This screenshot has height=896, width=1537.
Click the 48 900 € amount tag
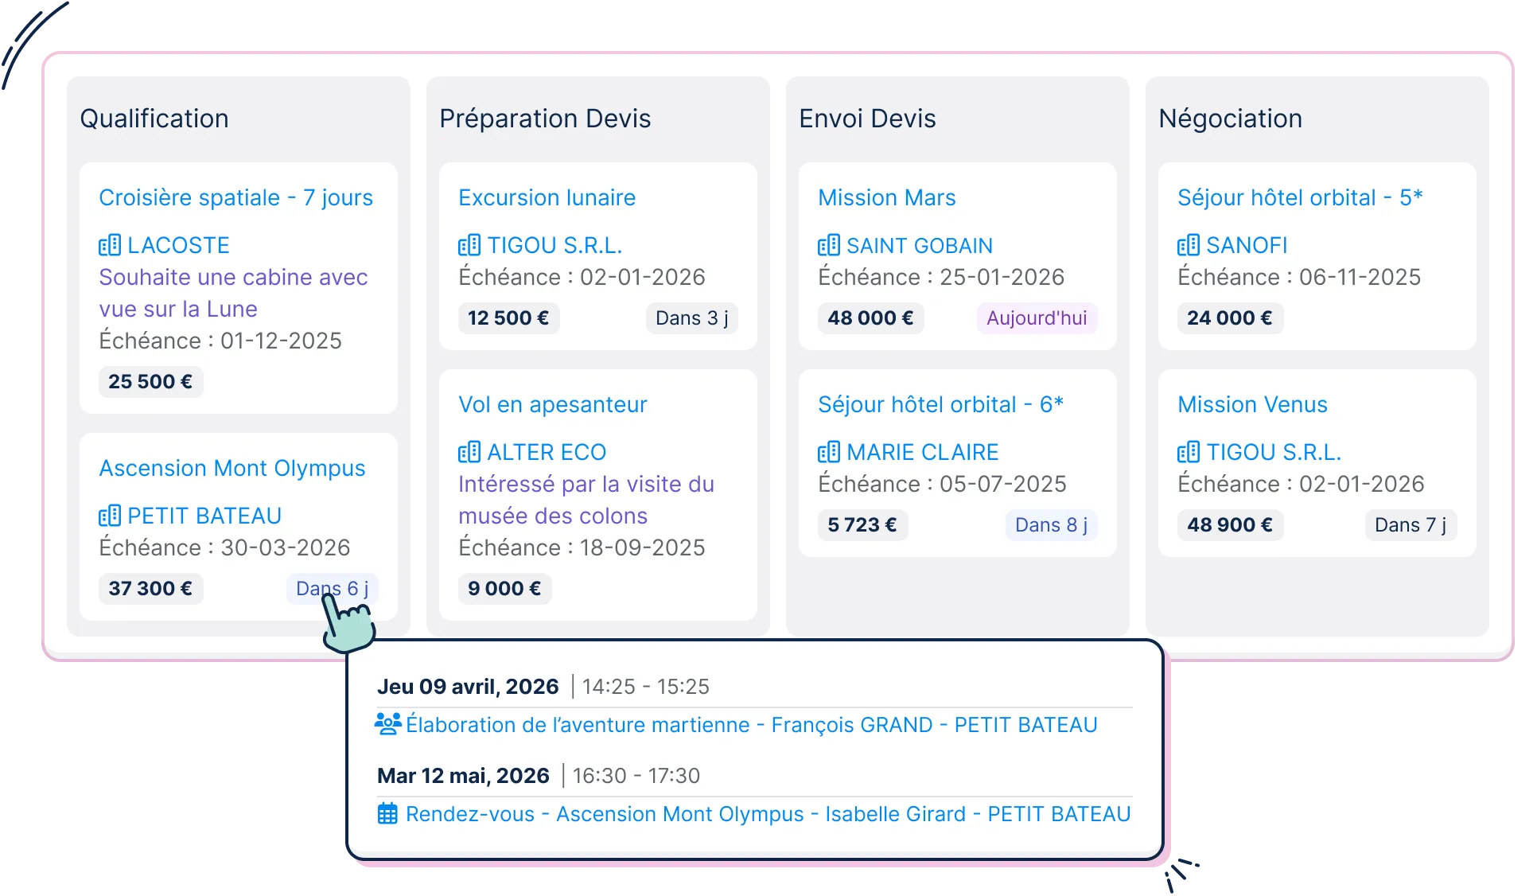click(1229, 525)
